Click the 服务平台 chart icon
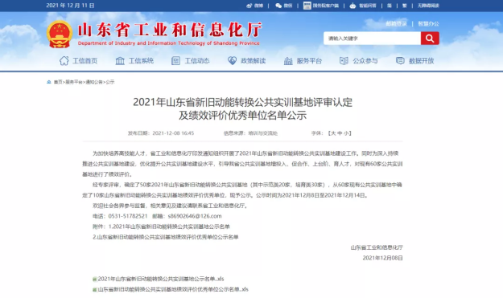Image resolution: width=503 pixels, height=298 pixels. 288,60
